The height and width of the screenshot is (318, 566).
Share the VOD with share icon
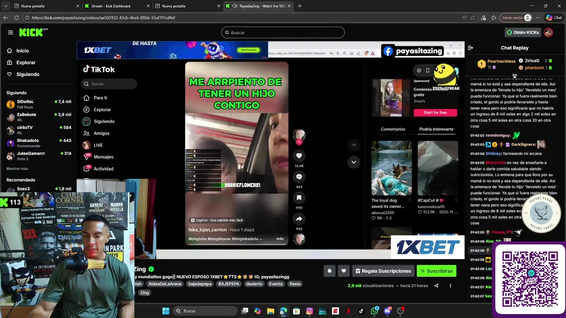point(436,286)
